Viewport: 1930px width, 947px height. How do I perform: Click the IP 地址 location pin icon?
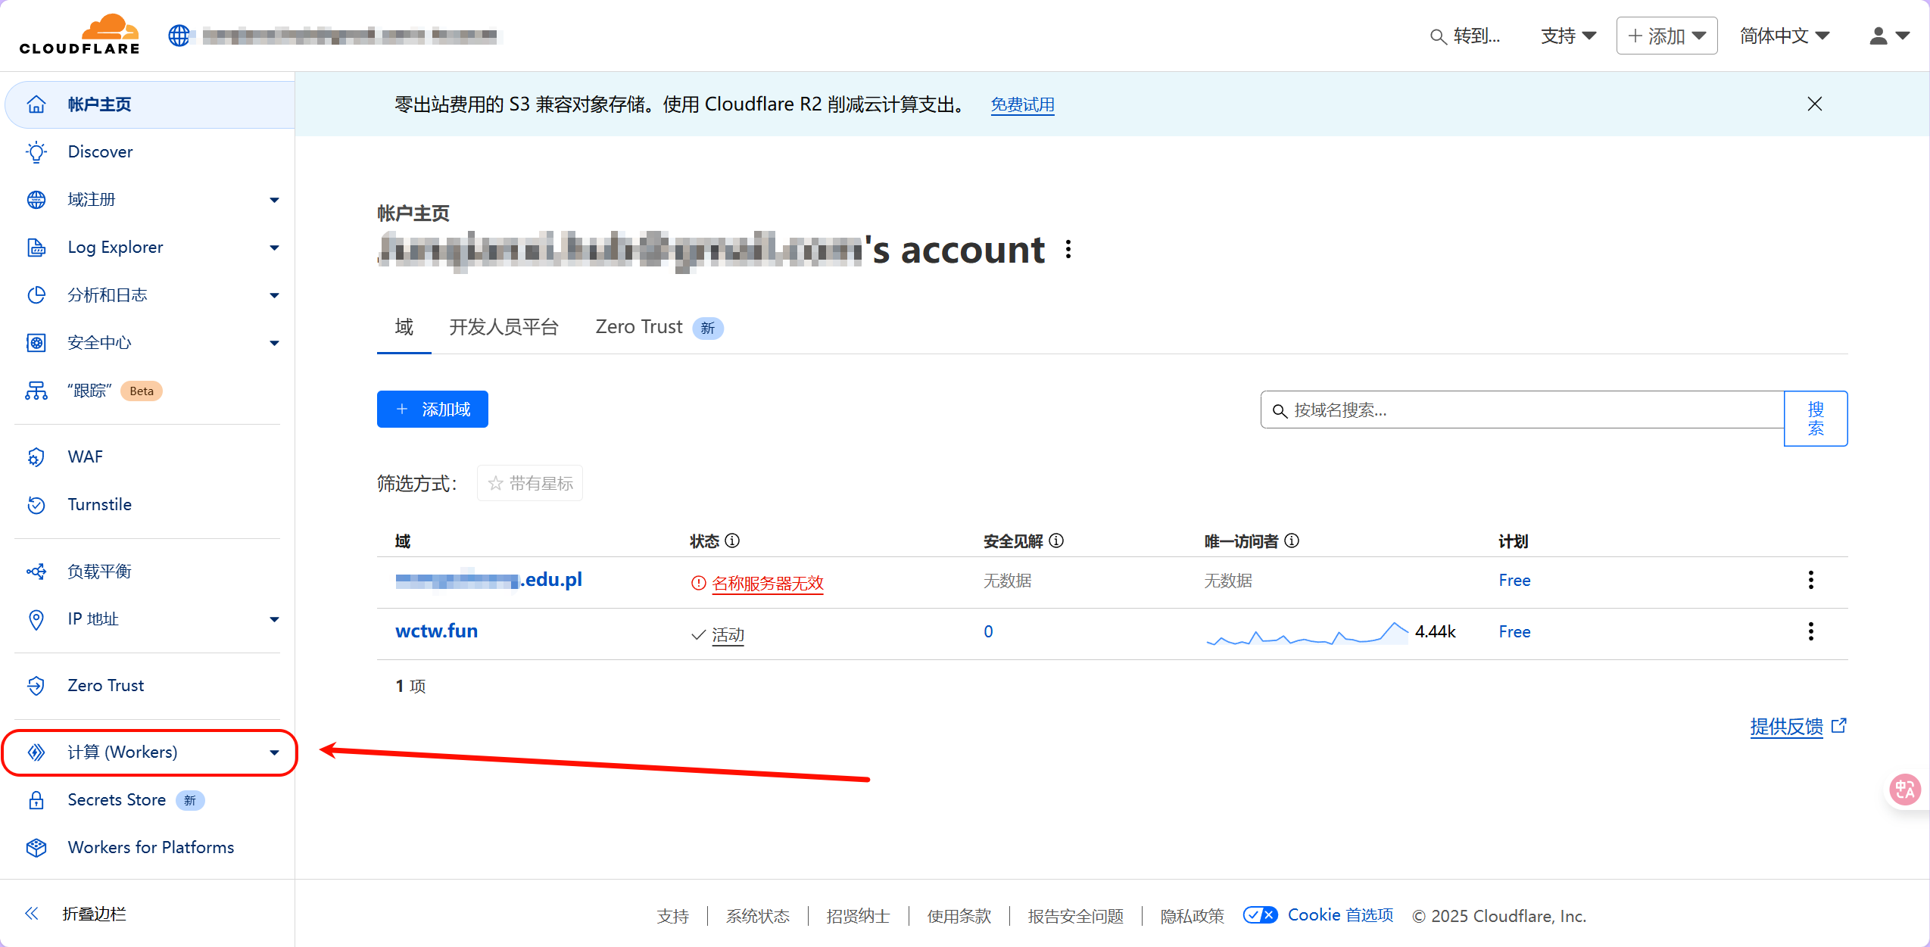click(36, 618)
